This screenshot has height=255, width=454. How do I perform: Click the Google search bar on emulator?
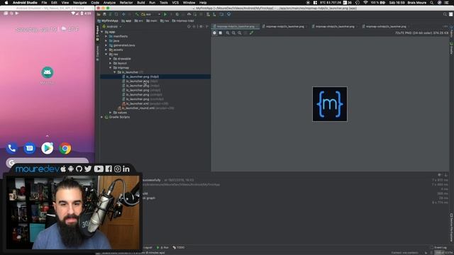coord(48,163)
